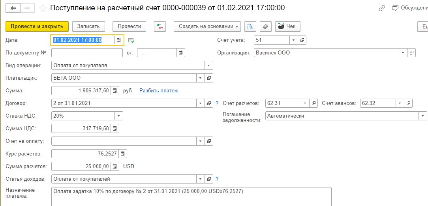Go back with the left arrow button
Image resolution: width=428 pixels, height=206 pixels.
coord(13,8)
